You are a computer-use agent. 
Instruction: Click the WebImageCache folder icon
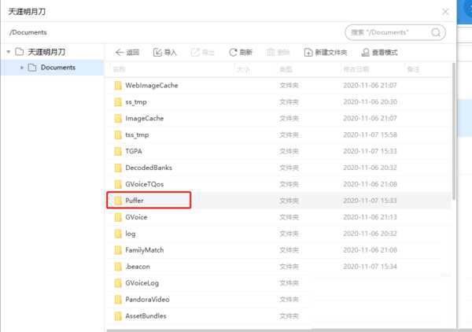click(118, 85)
